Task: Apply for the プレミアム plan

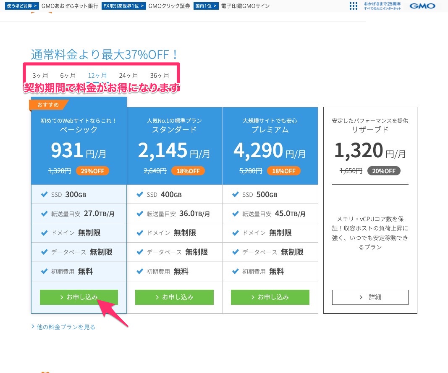Action: coord(270,297)
